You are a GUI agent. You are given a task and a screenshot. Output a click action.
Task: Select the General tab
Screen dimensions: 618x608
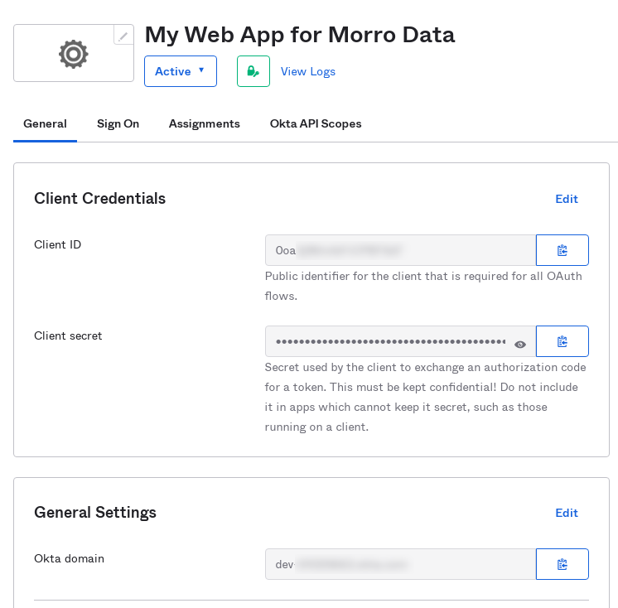[45, 123]
